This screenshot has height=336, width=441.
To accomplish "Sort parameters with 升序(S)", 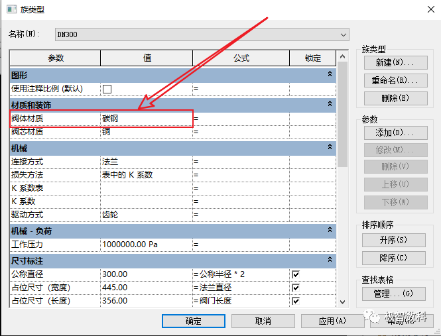I will 394,240.
